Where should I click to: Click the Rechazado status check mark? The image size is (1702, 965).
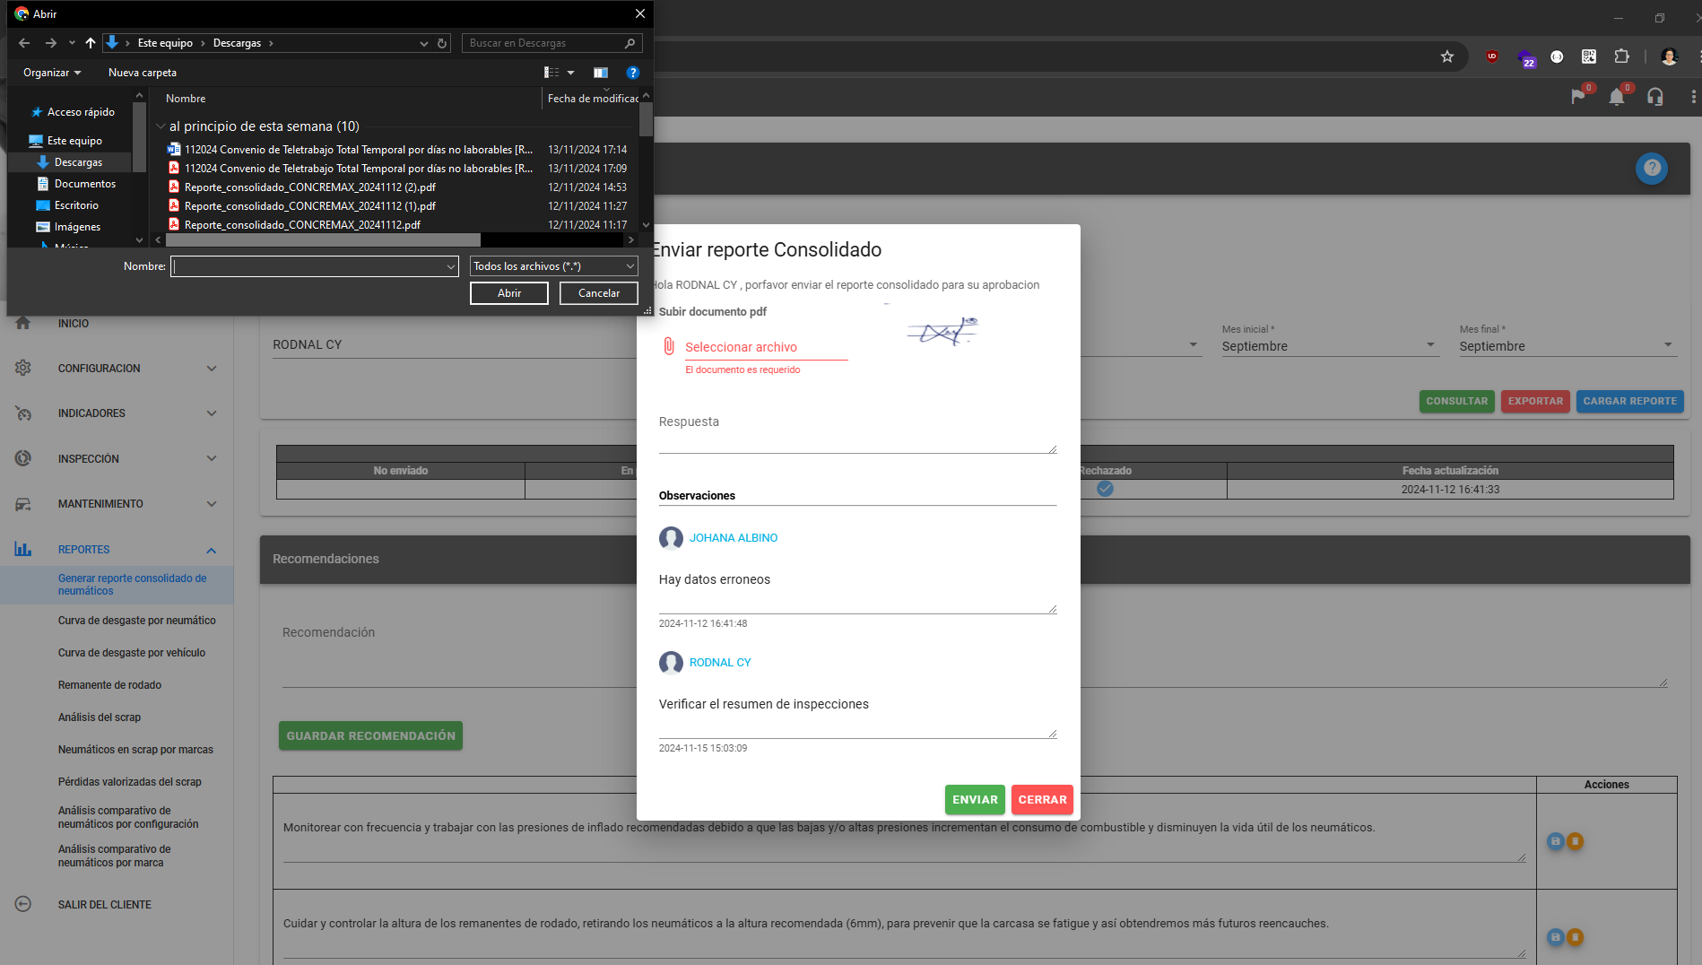coord(1105,489)
